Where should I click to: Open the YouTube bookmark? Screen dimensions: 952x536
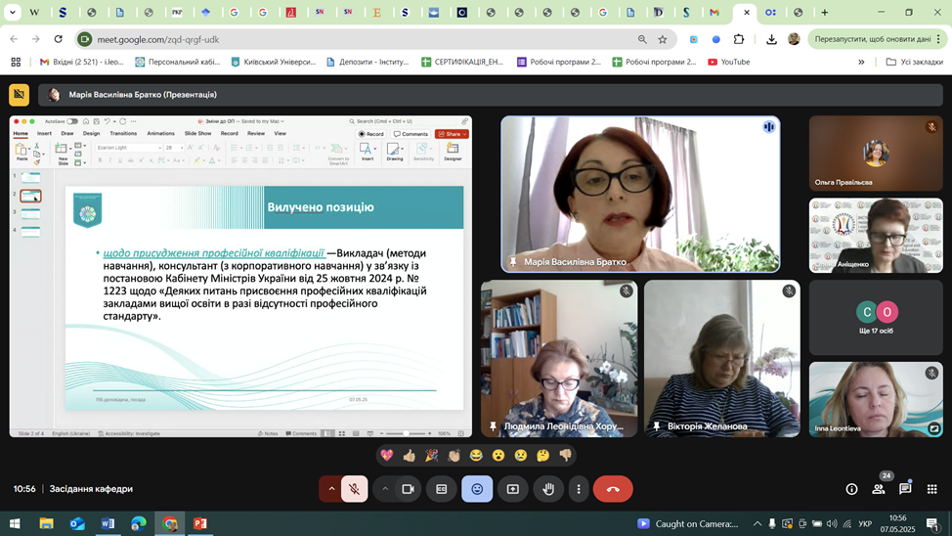click(x=728, y=62)
